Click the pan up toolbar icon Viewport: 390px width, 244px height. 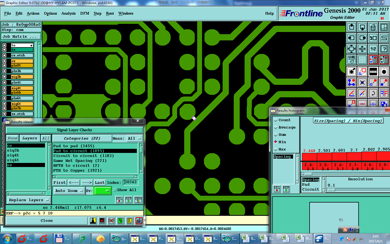(352, 27)
